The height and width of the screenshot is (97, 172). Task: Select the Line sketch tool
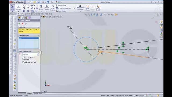point(24,5)
